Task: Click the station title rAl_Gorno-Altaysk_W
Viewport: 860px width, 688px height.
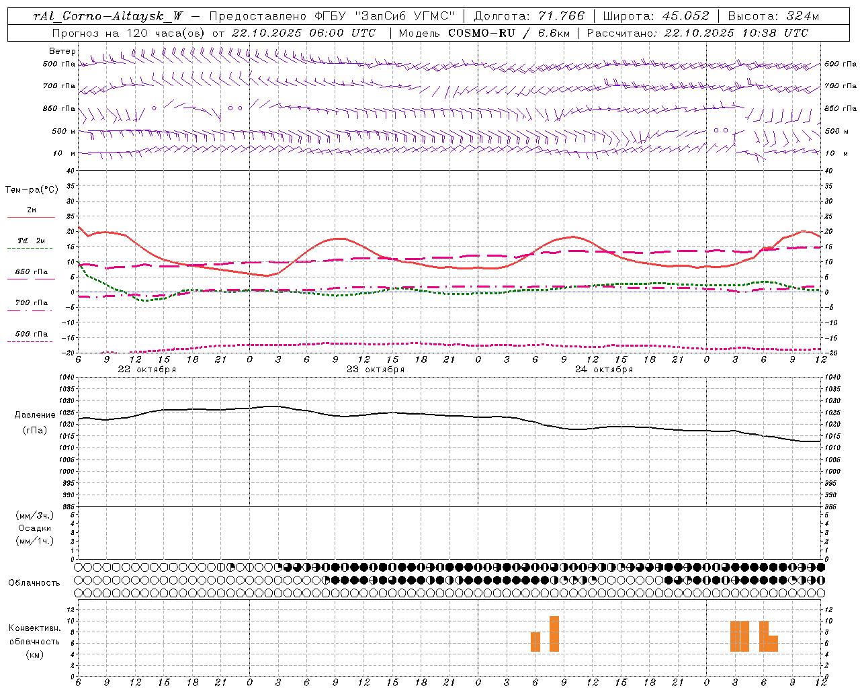Action: coord(108,17)
